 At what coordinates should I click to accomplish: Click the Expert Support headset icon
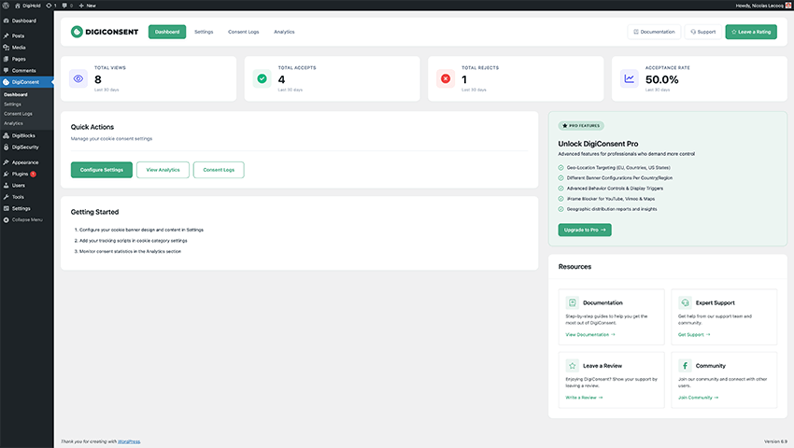[x=685, y=302]
